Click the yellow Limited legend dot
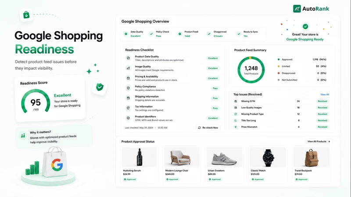The height and width of the screenshot is (197, 351). (x=279, y=67)
